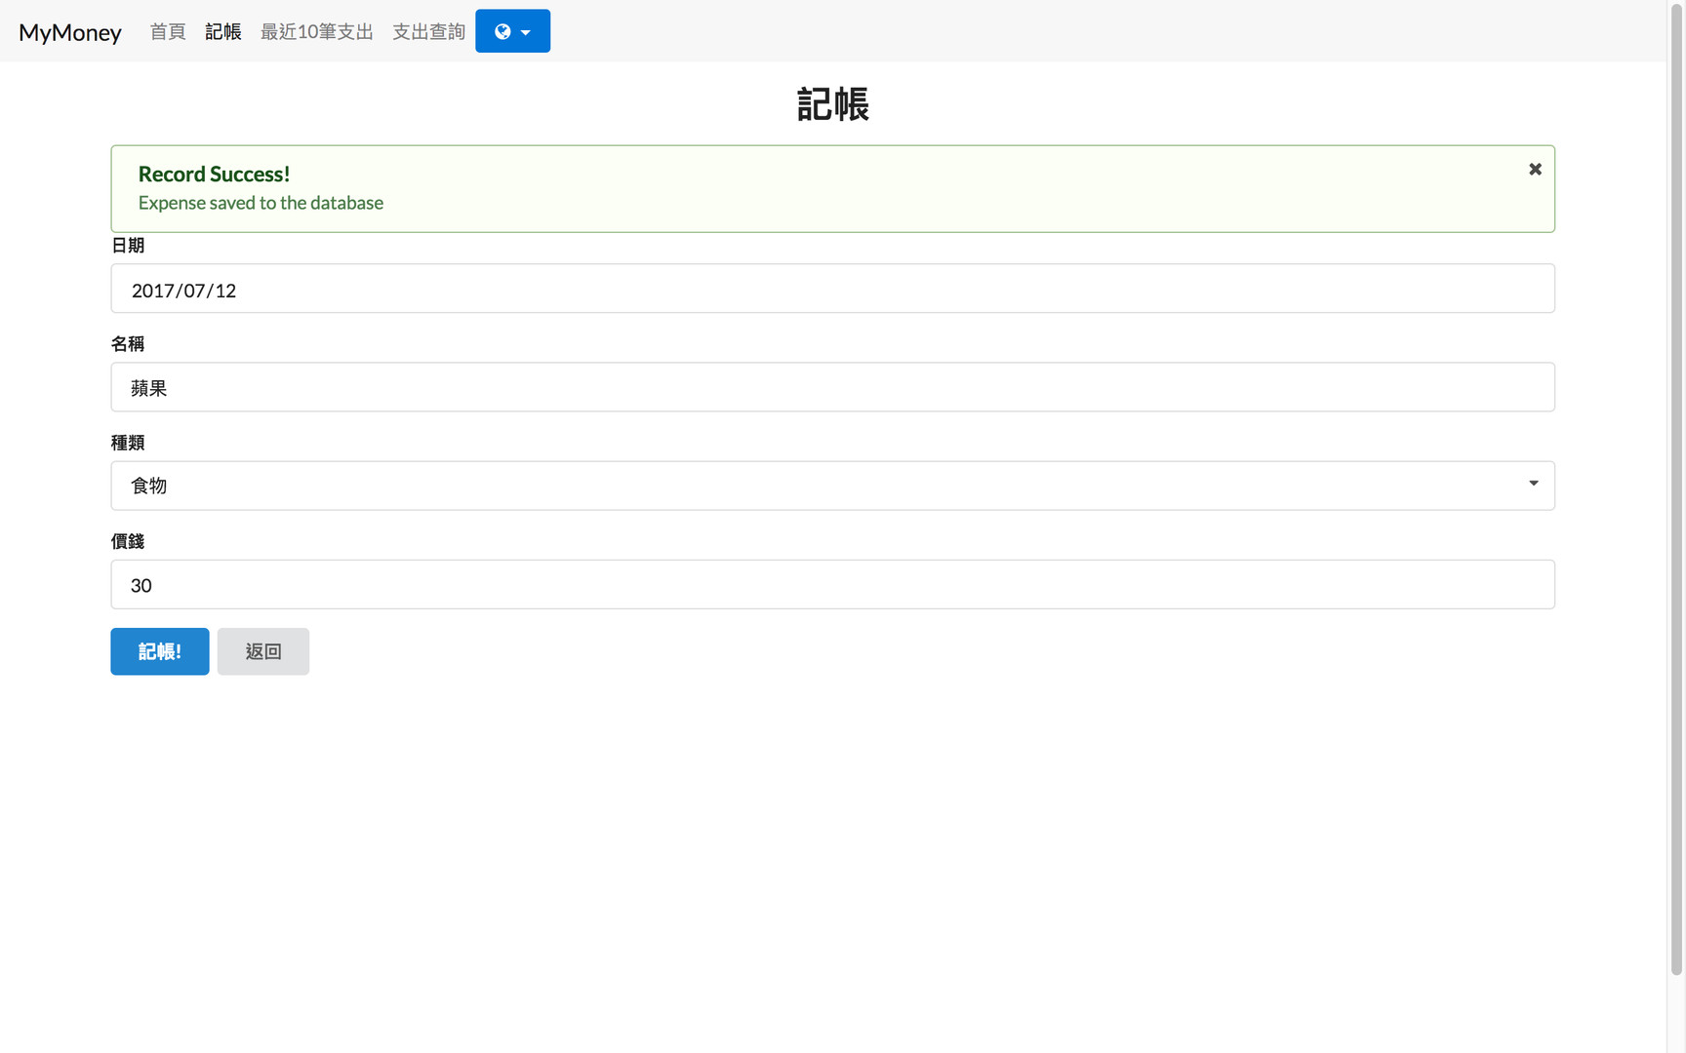The height and width of the screenshot is (1053, 1686).
Task: Expand the caret beside the globe icon
Action: click(526, 32)
